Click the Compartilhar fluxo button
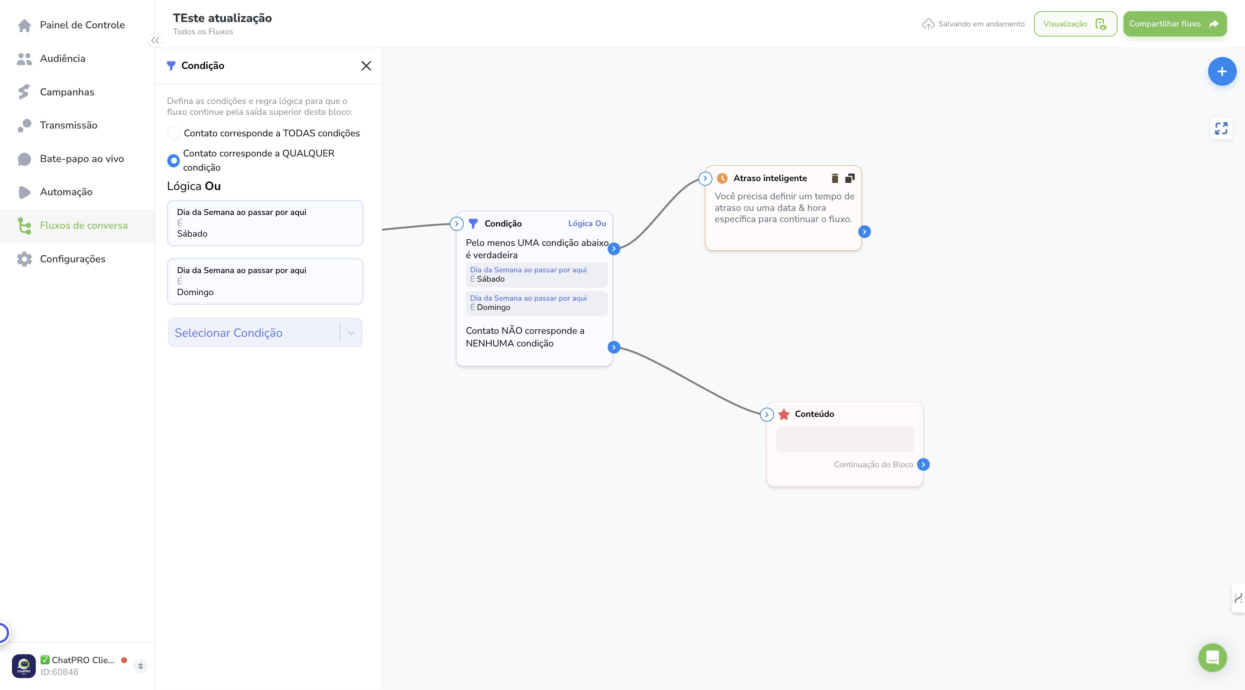This screenshot has width=1245, height=690. (x=1175, y=24)
